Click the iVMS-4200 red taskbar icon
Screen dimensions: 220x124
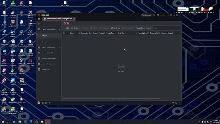tap(48, 122)
